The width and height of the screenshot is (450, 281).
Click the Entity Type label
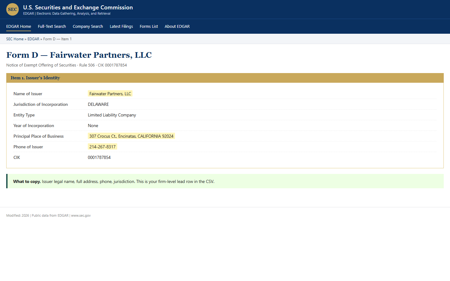pyautogui.click(x=24, y=115)
